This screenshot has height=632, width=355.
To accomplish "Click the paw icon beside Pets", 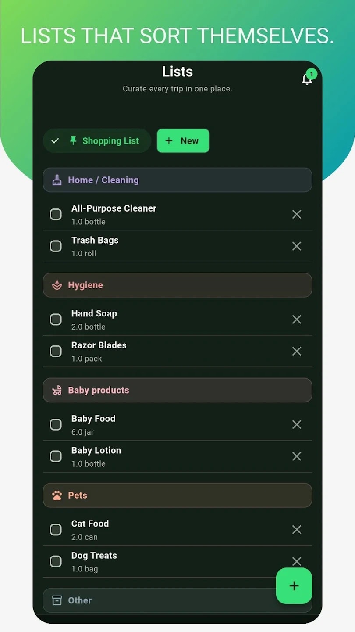I will [57, 495].
